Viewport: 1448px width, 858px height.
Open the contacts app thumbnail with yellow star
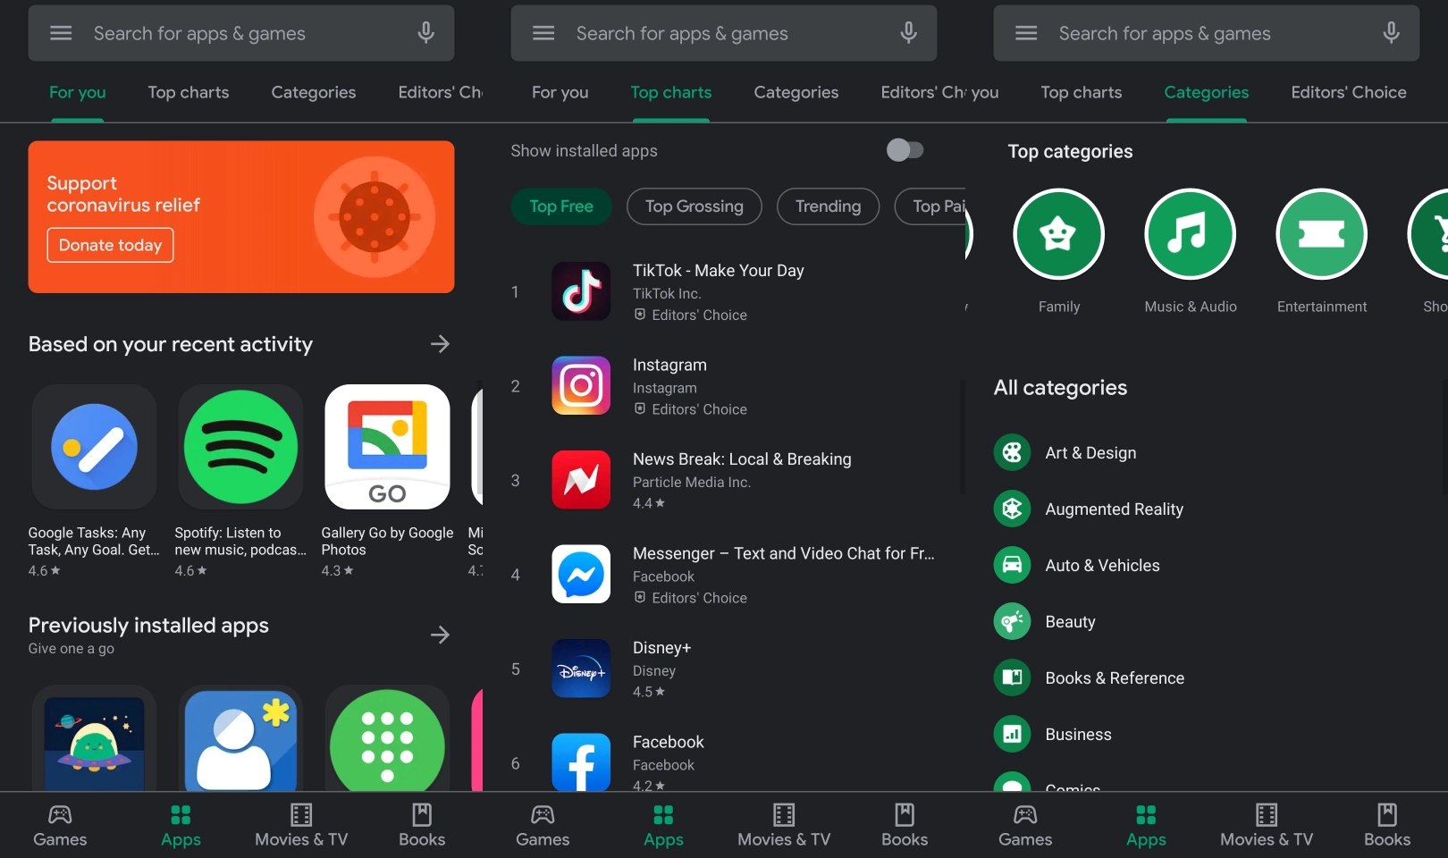[240, 738]
